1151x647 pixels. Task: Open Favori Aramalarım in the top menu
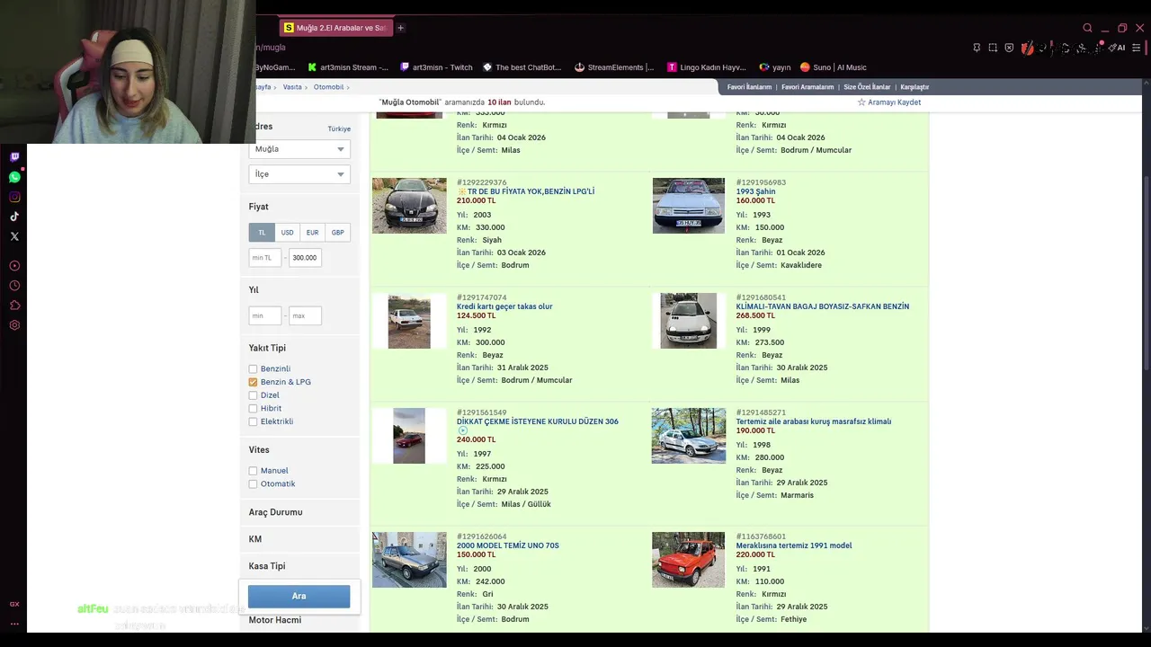coord(807,87)
